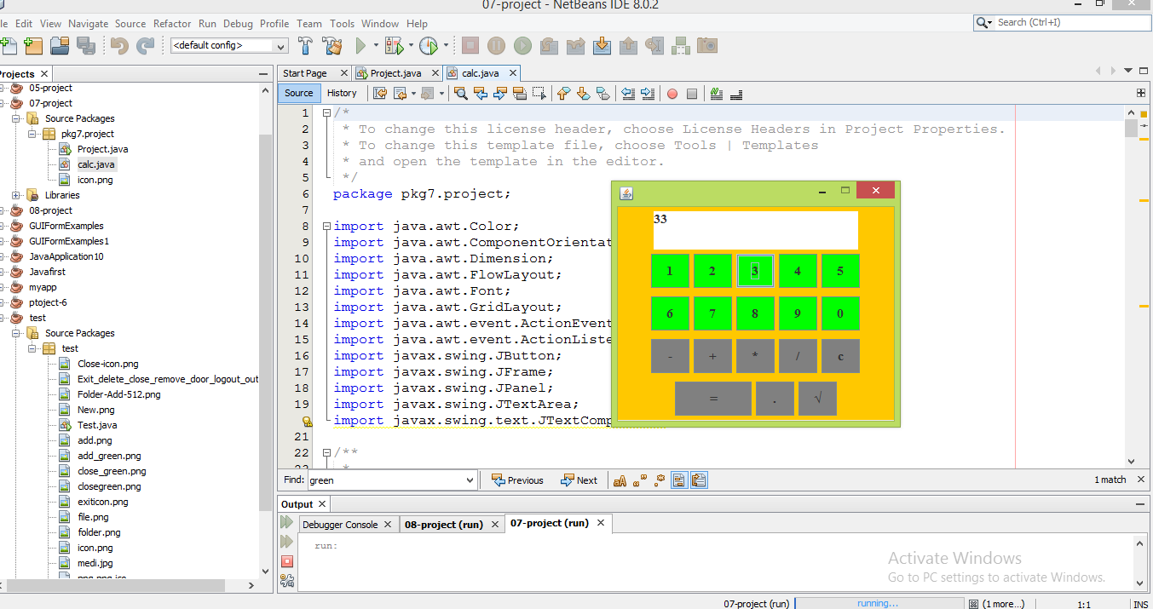
Task: Collapse the license comment block fold
Action: (326, 113)
